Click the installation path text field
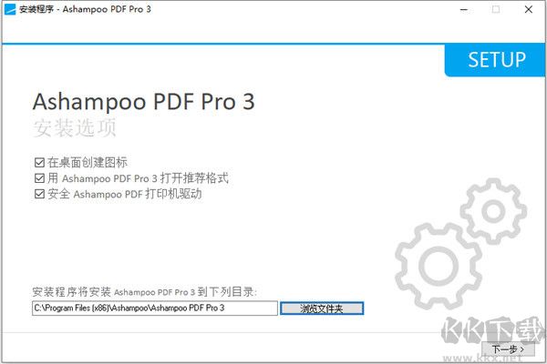Image resolution: width=547 pixels, height=364 pixels. click(x=155, y=308)
